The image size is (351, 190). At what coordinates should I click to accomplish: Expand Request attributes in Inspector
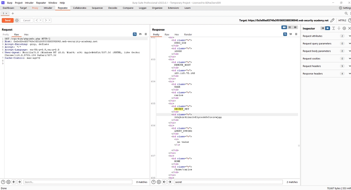pyautogui.click(x=350, y=36)
